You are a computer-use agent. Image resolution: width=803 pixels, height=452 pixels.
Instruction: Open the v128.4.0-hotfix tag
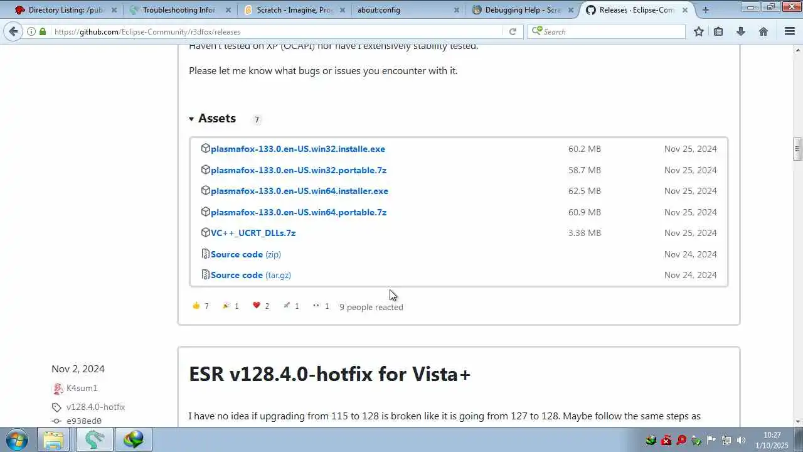pyautogui.click(x=95, y=407)
